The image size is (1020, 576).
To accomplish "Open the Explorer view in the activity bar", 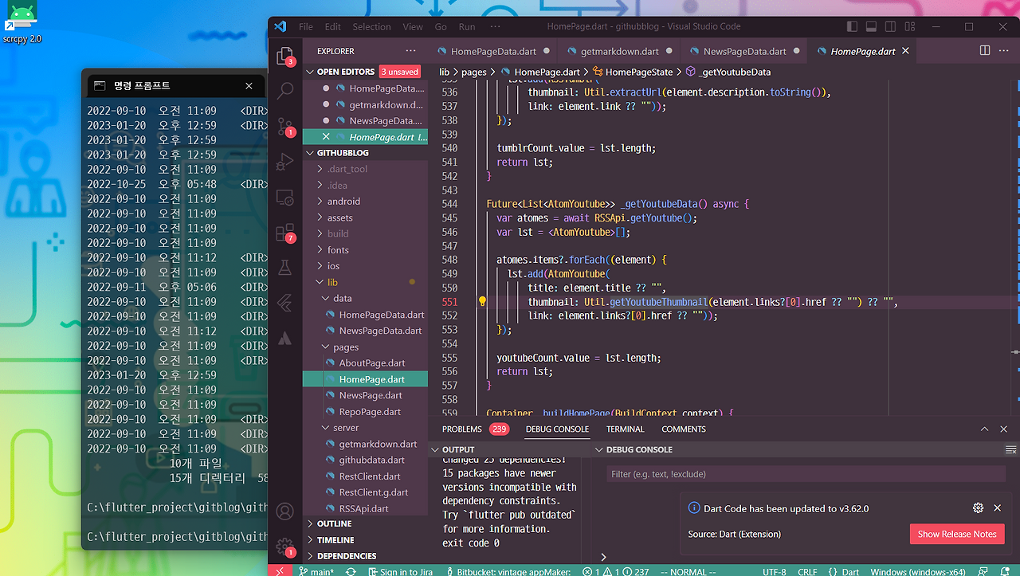I will click(284, 55).
